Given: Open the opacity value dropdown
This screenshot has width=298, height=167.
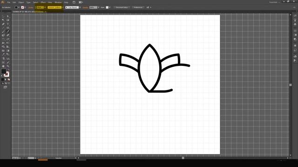Looking at the screenshot, I should (98, 7).
